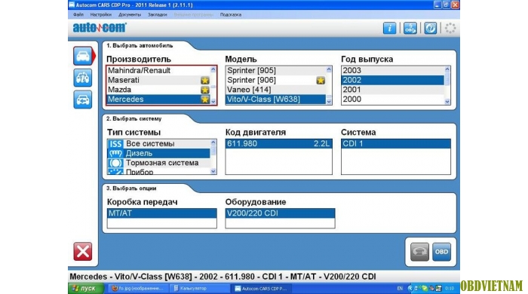Select Vito/V-Class [W638] model

pos(276,100)
